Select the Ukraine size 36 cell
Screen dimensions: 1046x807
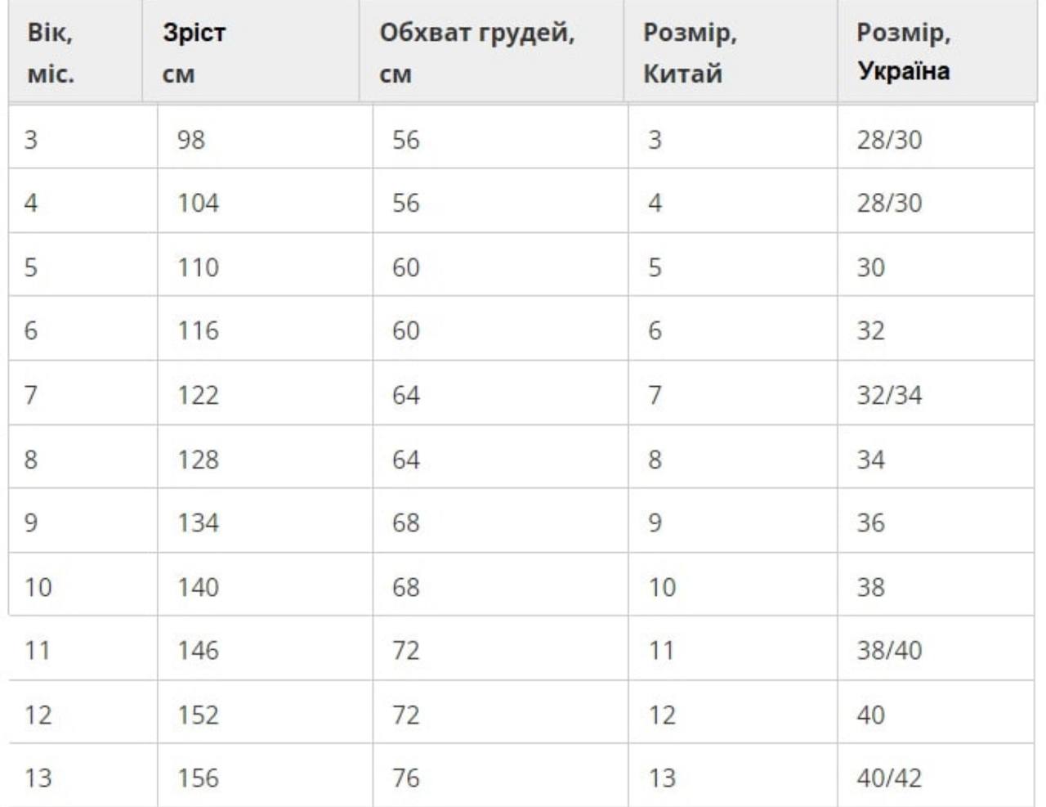pos(870,522)
